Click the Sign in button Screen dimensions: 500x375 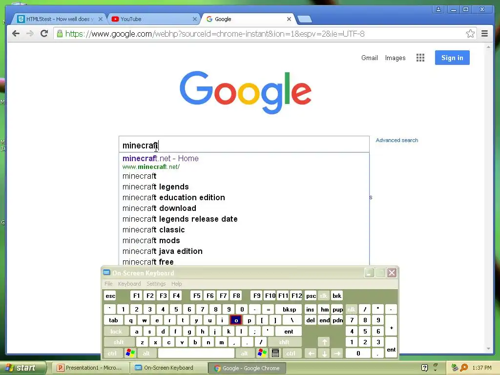click(452, 58)
